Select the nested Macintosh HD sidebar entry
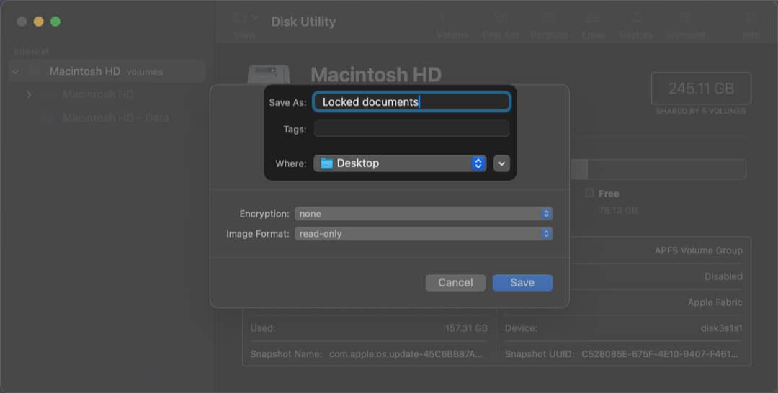Image resolution: width=778 pixels, height=393 pixels. [98, 94]
